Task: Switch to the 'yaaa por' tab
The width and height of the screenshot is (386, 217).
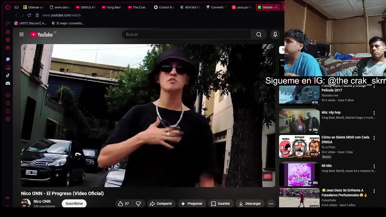Action: (x=242, y=7)
